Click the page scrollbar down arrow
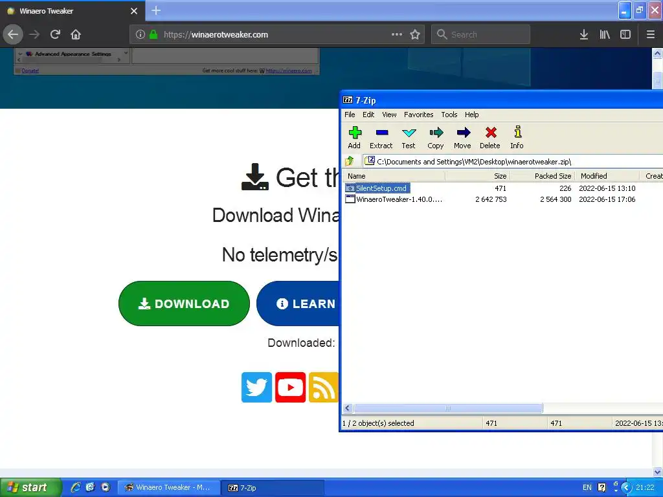663x497 pixels. click(x=657, y=472)
